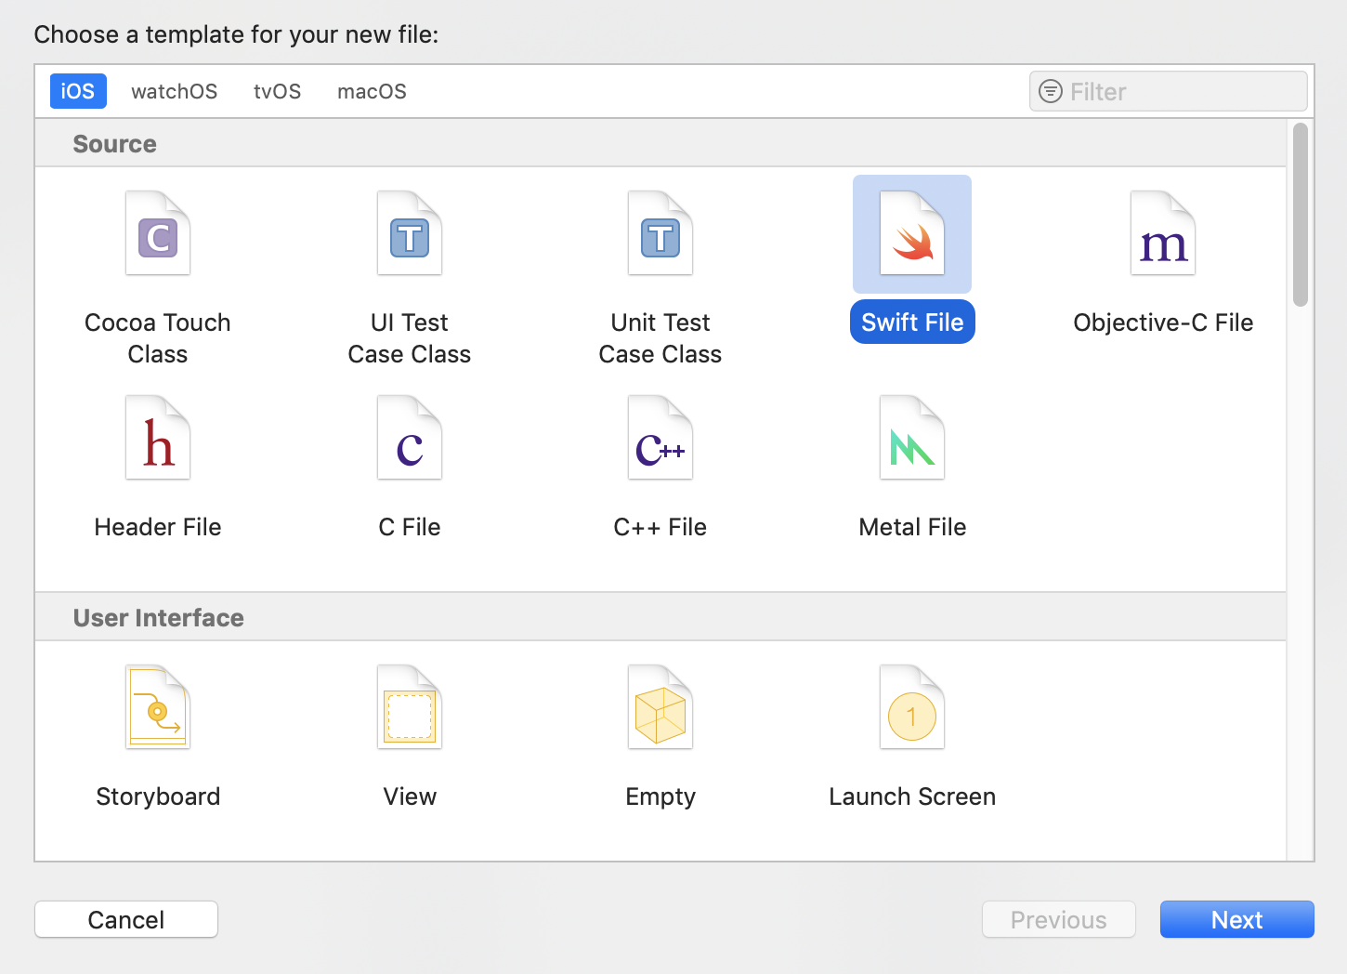Click the Cocoa Touch Class label
The height and width of the screenshot is (974, 1347).
pyautogui.click(x=158, y=338)
